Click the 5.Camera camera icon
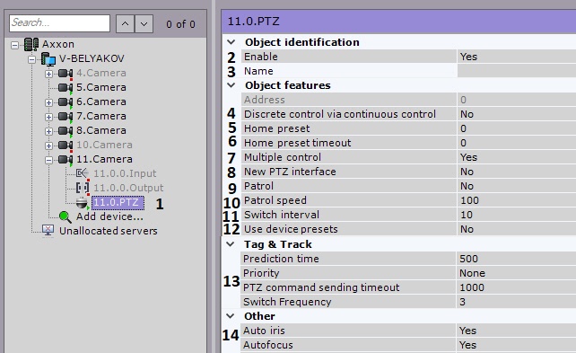Image resolution: width=576 pixels, height=353 pixels. 65,87
